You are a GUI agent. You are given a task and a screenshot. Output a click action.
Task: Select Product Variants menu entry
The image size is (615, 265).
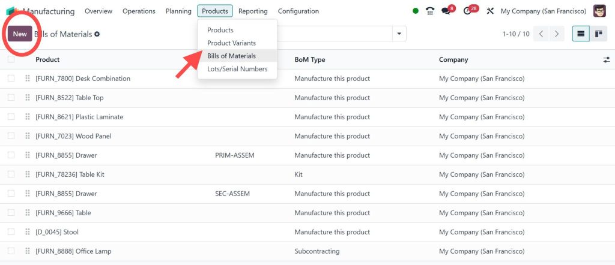point(237,43)
